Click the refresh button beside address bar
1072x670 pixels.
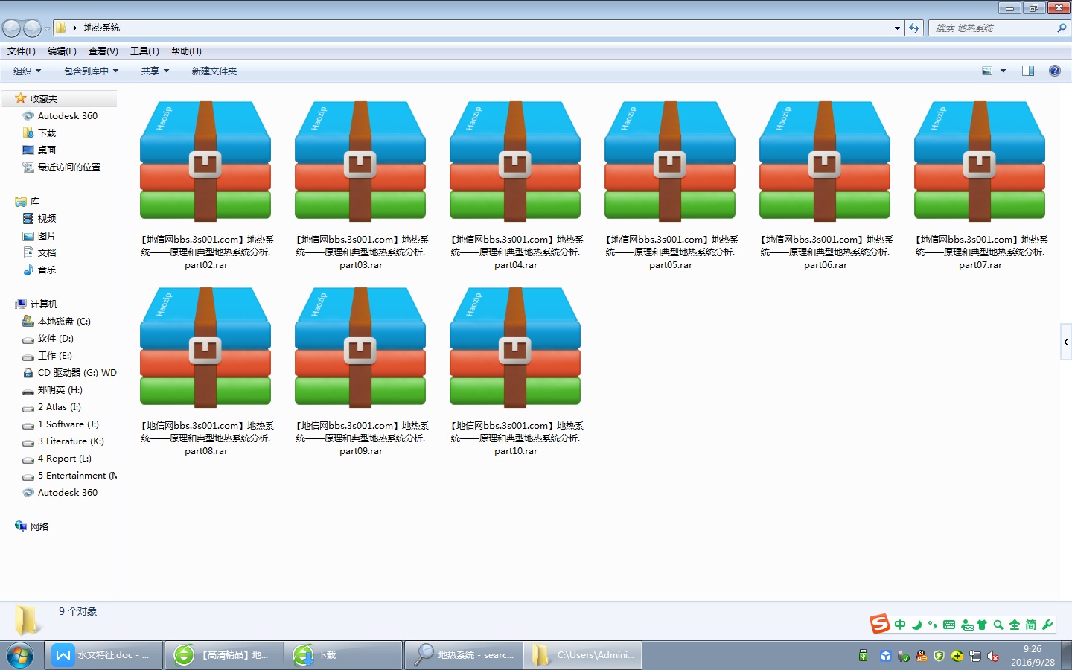[914, 28]
